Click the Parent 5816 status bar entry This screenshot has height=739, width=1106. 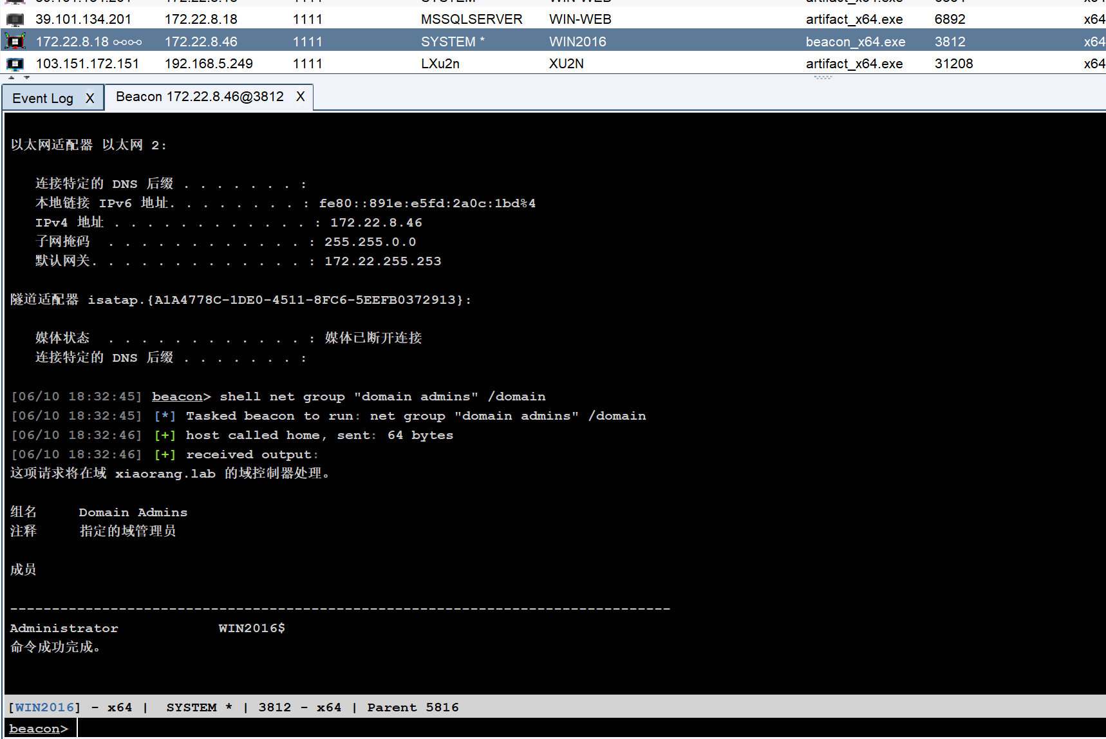(x=413, y=707)
